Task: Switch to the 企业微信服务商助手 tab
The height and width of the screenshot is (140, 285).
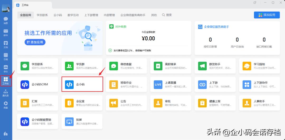Action: pos(133,15)
